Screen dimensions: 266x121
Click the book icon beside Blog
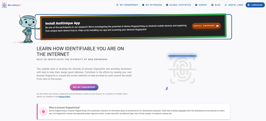212,5
